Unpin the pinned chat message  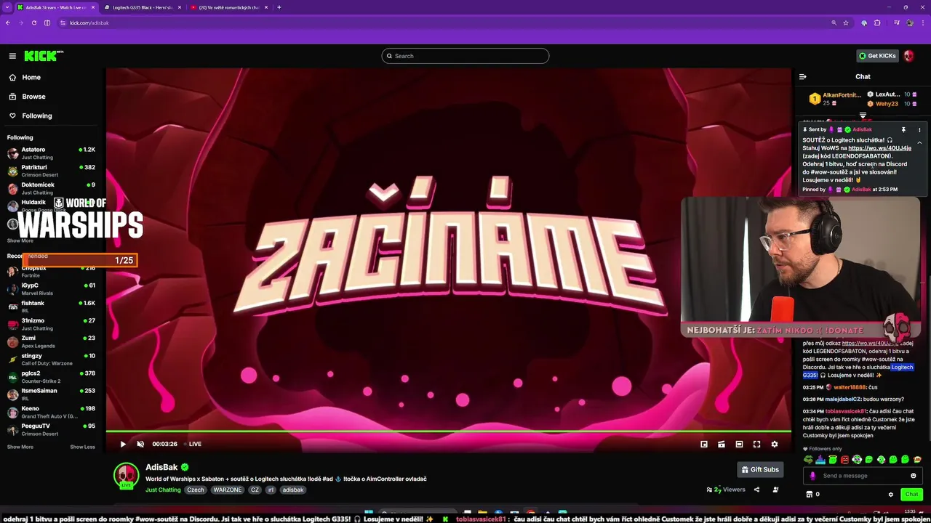coord(903,130)
